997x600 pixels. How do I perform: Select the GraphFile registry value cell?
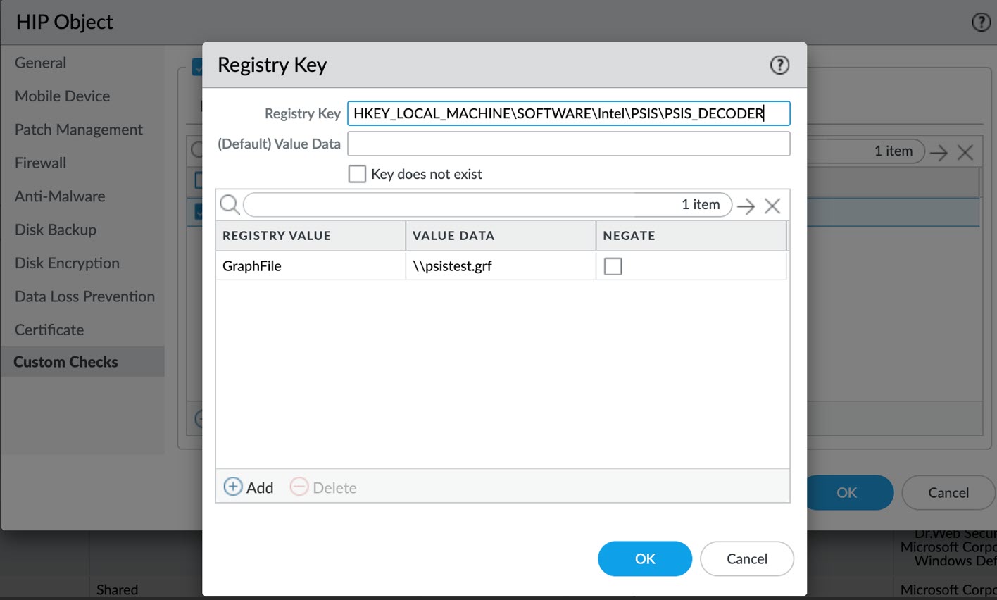tap(310, 266)
